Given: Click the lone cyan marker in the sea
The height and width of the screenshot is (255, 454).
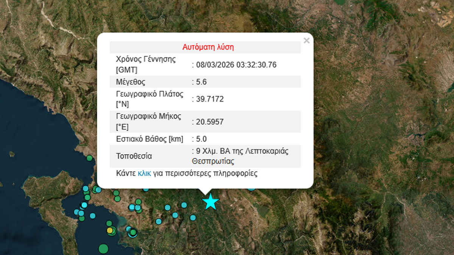Looking at the screenshot, I should (93, 216).
